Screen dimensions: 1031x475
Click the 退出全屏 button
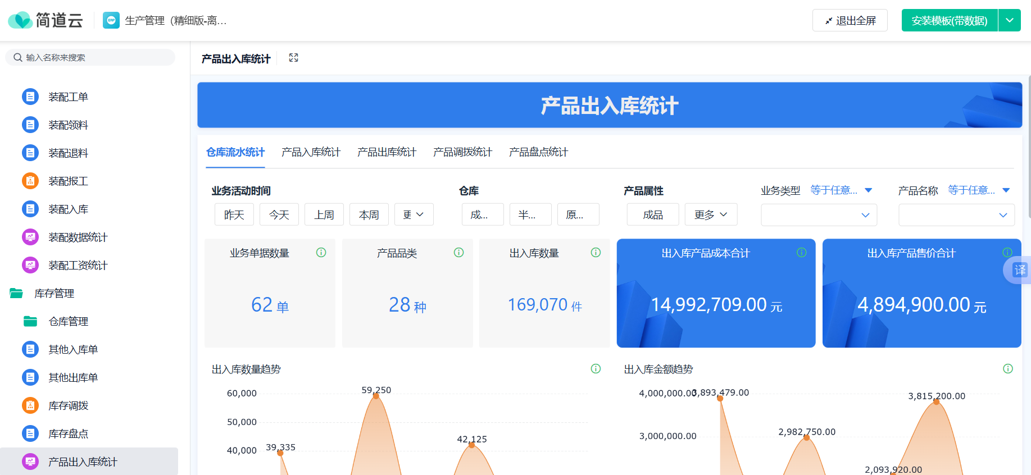tap(850, 21)
